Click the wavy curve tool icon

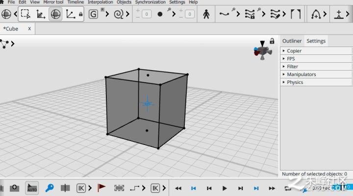point(224,14)
